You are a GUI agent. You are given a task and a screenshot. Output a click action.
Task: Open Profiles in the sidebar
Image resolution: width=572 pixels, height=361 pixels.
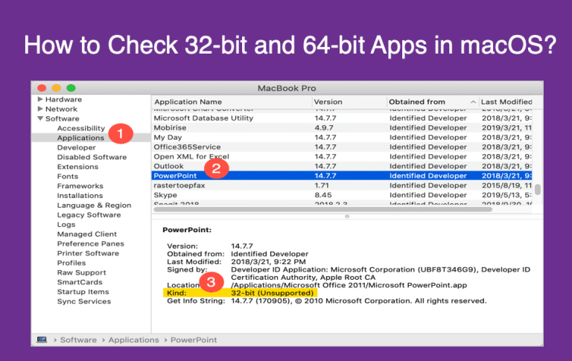71,263
